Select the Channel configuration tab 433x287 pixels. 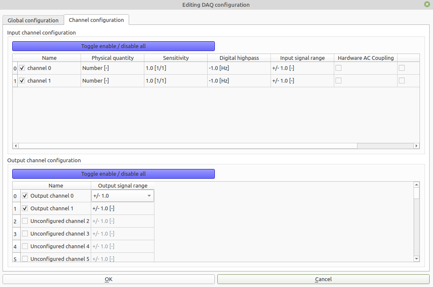tap(96, 20)
